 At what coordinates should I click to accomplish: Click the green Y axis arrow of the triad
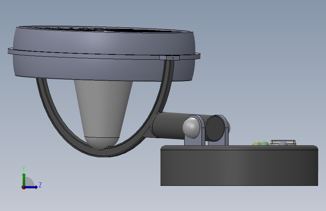(x=24, y=179)
